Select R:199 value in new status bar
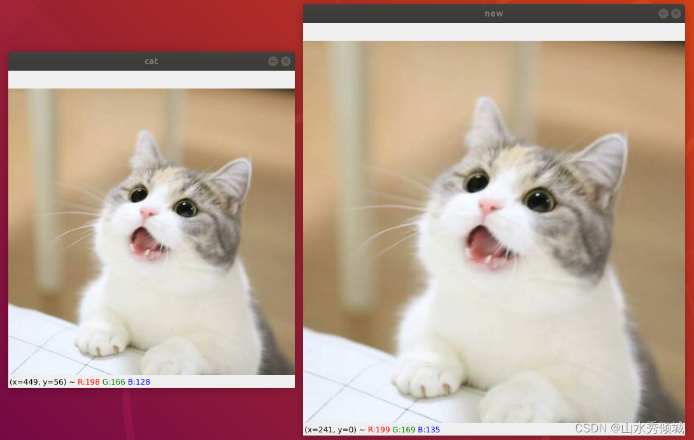694x440 pixels. pyautogui.click(x=379, y=429)
